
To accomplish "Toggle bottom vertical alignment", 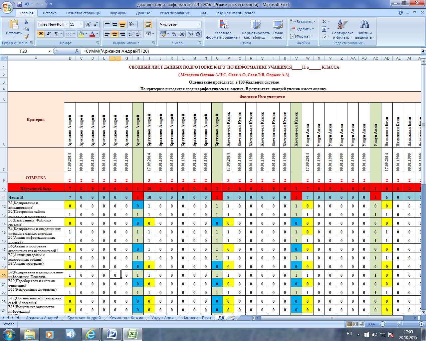I will tap(122, 24).
